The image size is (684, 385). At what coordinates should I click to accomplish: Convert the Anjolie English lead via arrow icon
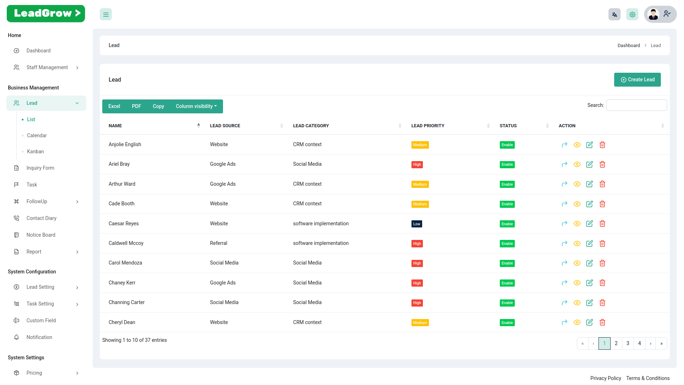click(564, 145)
